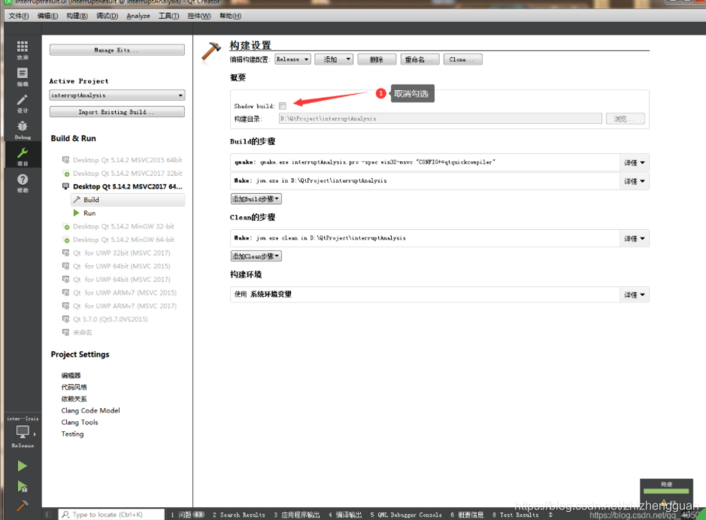Screen dimensions: 706x520
Task: Open the Release build configuration dropdown
Action: click(x=292, y=59)
